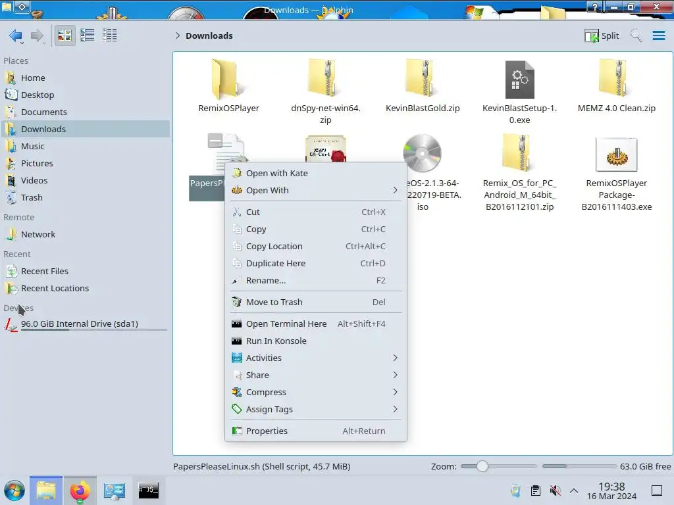Select the RemixOSPlayerPackage exe installer icon
This screenshot has height=505, width=674.
pos(616,155)
